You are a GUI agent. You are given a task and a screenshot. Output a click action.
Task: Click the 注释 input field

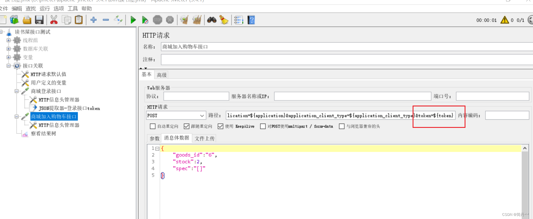[x=347, y=60]
